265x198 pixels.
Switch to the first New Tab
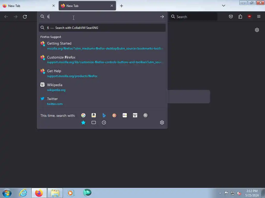pyautogui.click(x=29, y=6)
